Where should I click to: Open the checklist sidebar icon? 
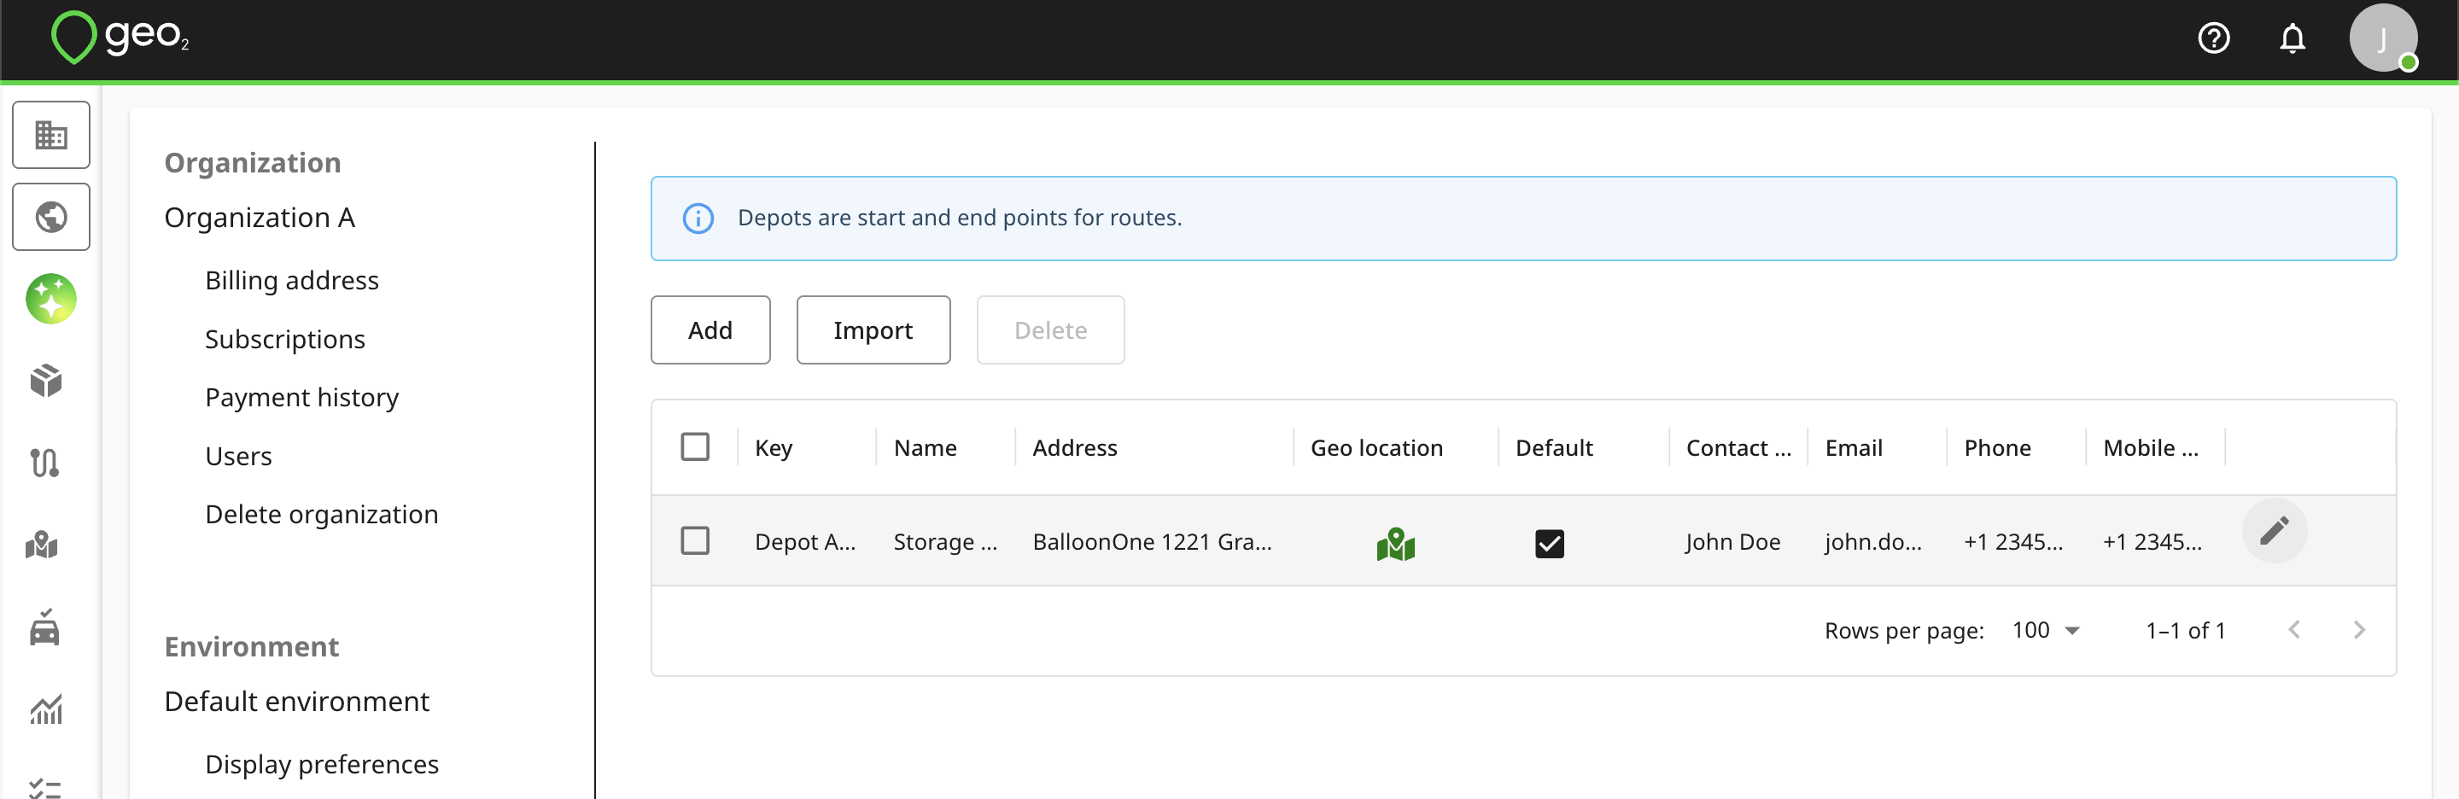pyautogui.click(x=45, y=788)
